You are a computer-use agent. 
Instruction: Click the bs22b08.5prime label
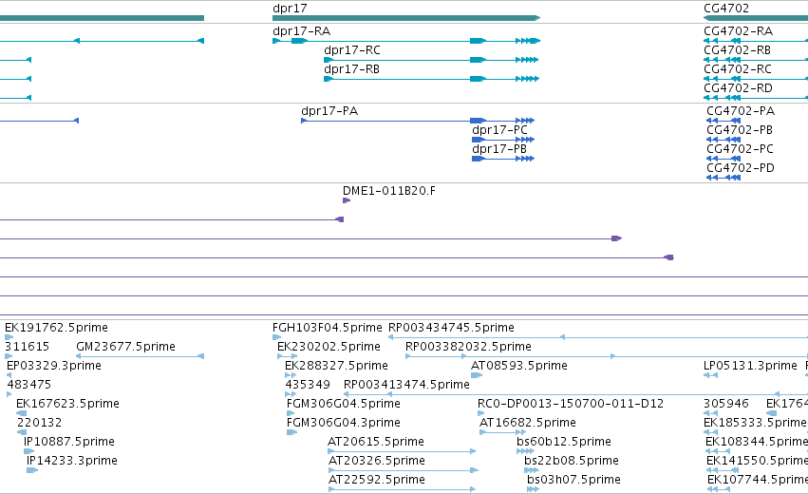click(x=572, y=461)
